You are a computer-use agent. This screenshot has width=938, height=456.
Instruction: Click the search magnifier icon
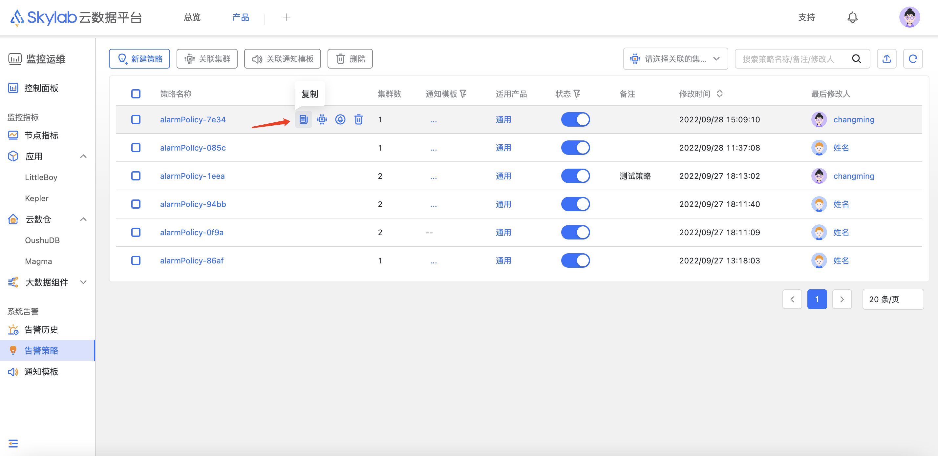pyautogui.click(x=856, y=59)
